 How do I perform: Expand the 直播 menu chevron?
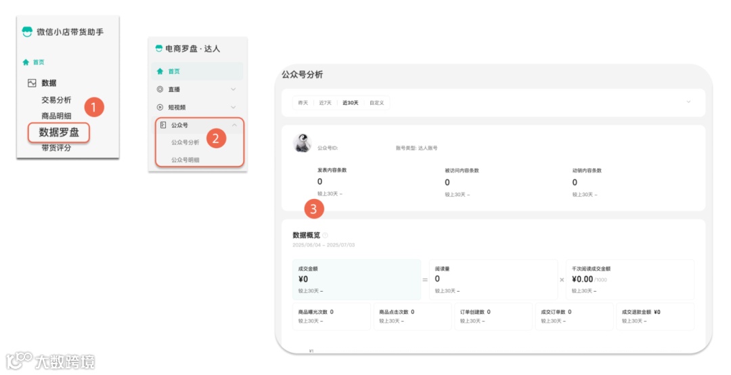(x=233, y=89)
